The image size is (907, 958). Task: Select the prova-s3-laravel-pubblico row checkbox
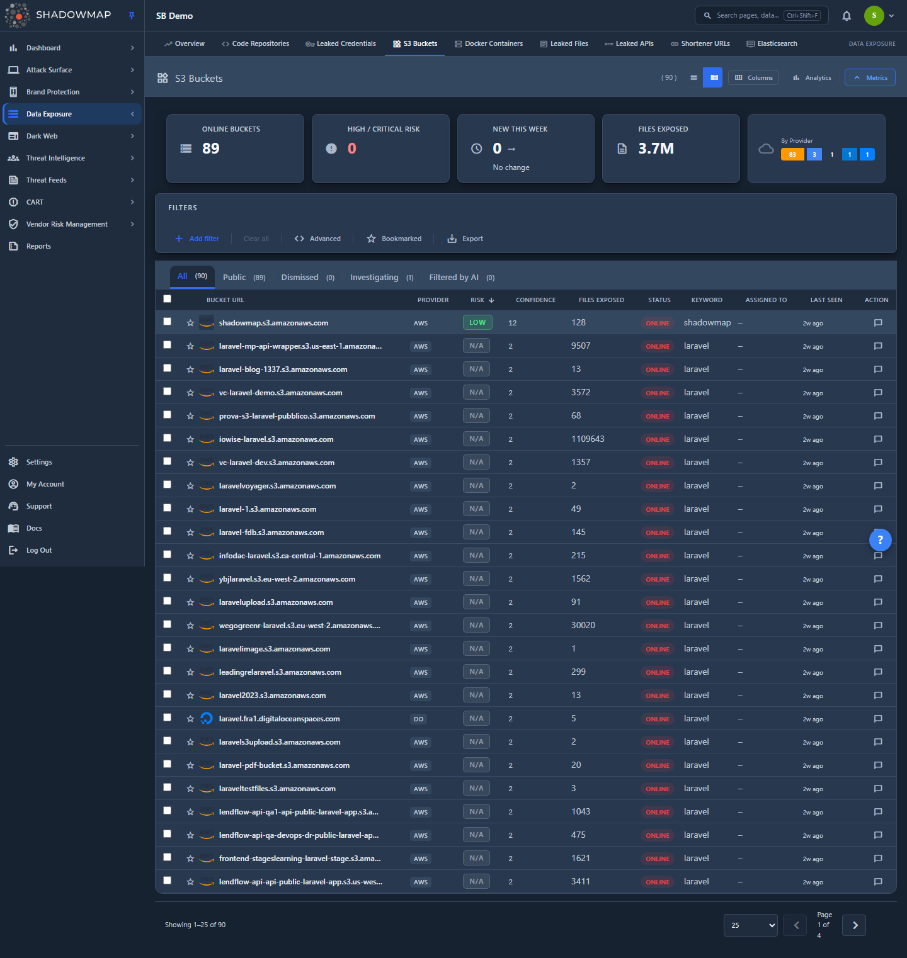[167, 415]
